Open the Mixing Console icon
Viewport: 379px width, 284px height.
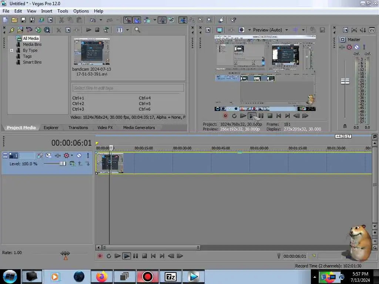pos(372,30)
